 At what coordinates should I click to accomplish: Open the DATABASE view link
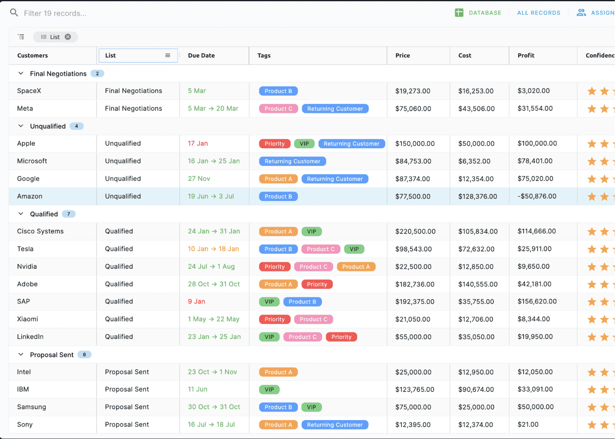pyautogui.click(x=485, y=13)
